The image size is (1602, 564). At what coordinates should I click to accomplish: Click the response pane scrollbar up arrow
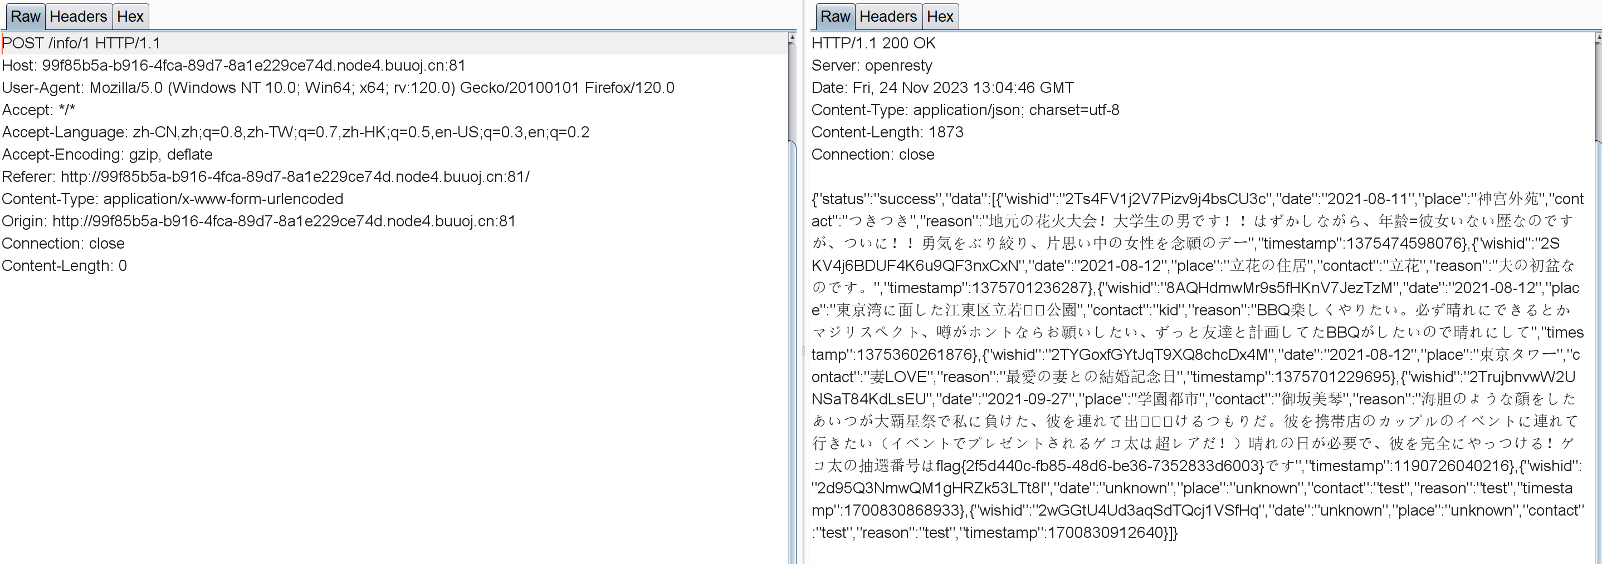point(1598,38)
